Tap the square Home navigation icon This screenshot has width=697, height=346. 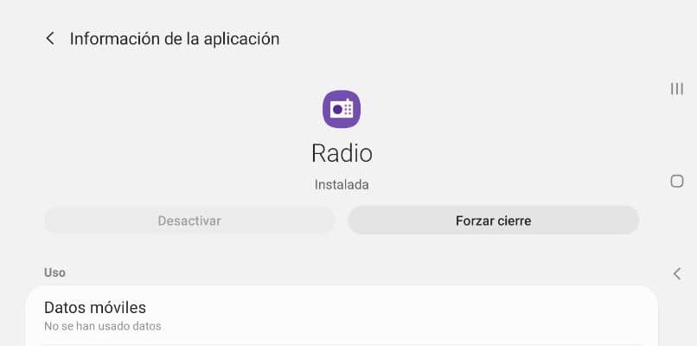pos(676,181)
